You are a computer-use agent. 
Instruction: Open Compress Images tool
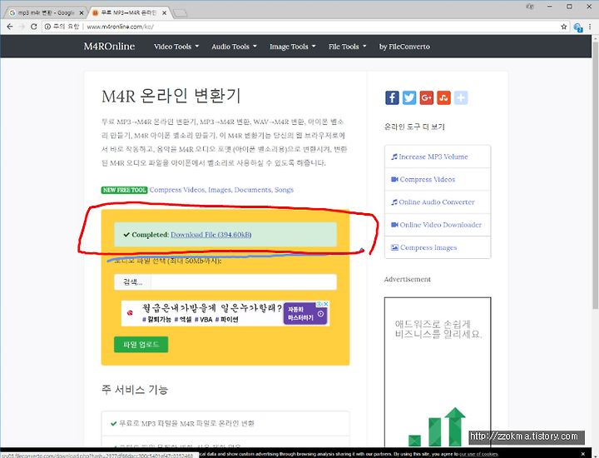(438, 247)
